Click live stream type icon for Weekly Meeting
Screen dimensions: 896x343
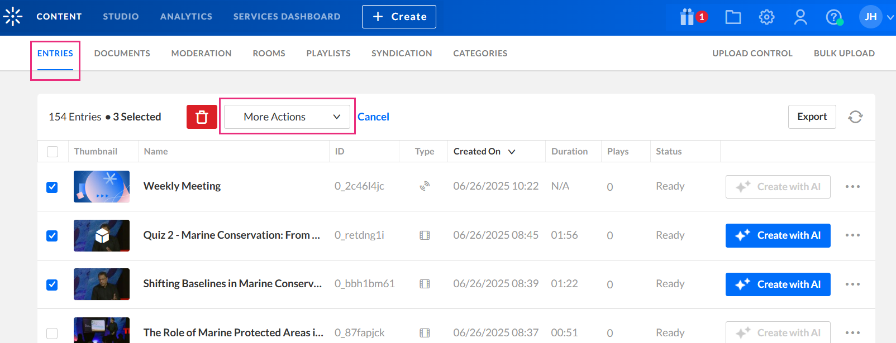pyautogui.click(x=425, y=186)
